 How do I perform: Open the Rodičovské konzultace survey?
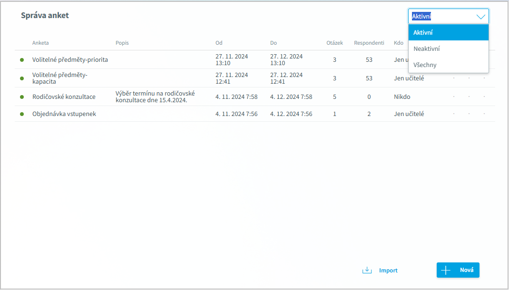point(64,97)
